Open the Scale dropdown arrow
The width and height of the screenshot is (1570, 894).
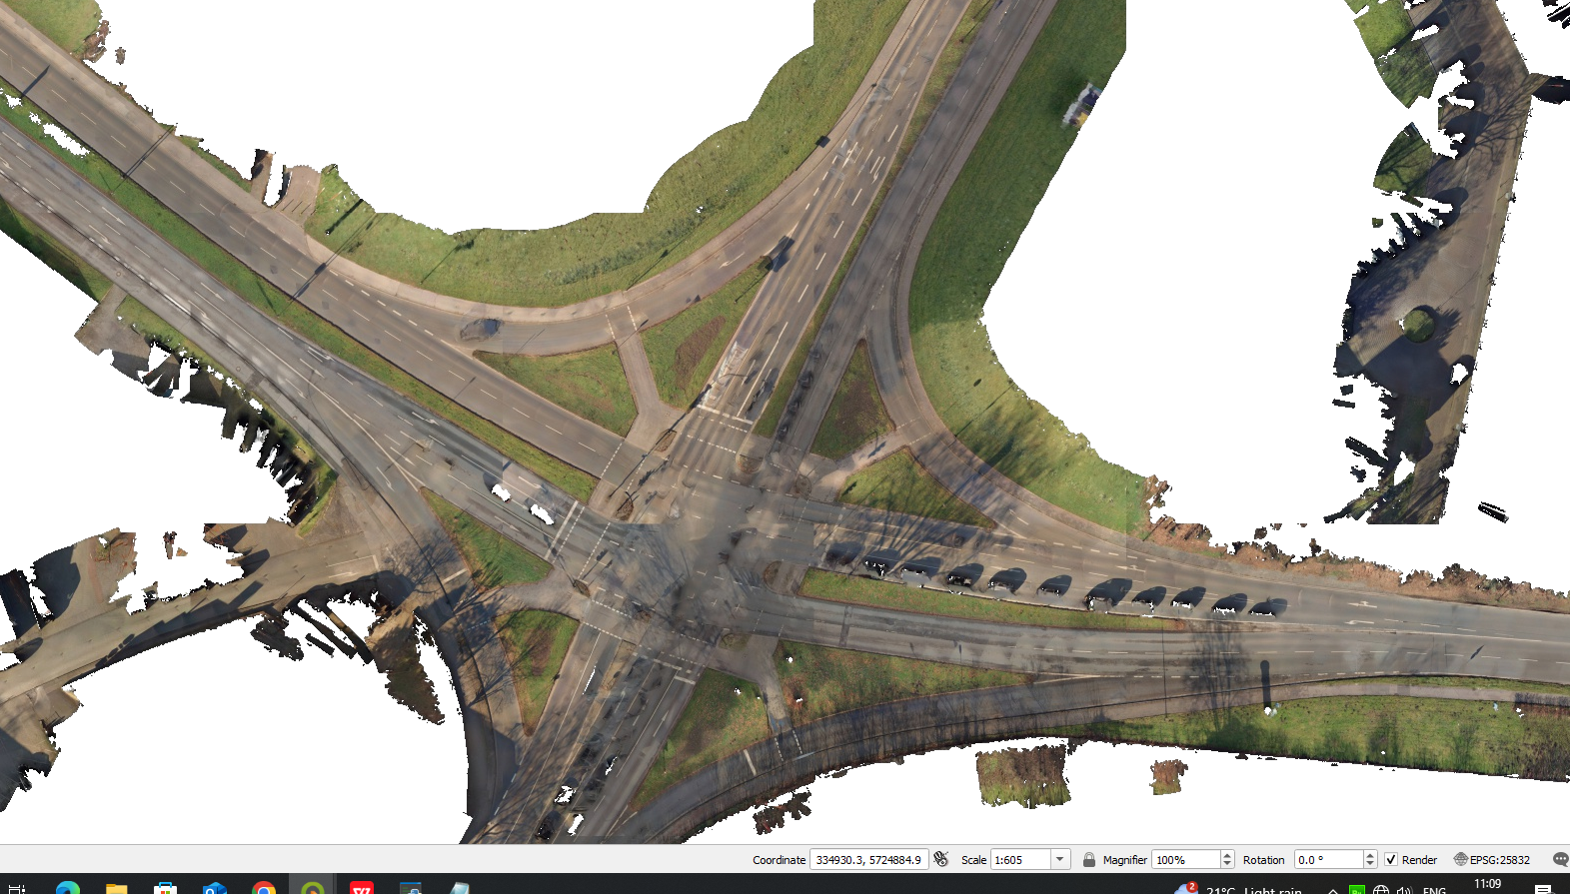pos(1060,859)
